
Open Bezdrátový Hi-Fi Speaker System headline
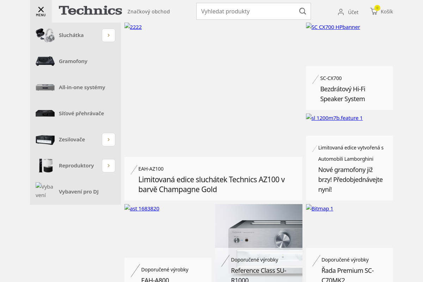[x=343, y=94]
